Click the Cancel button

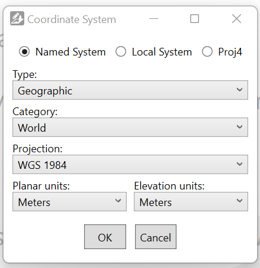click(156, 237)
